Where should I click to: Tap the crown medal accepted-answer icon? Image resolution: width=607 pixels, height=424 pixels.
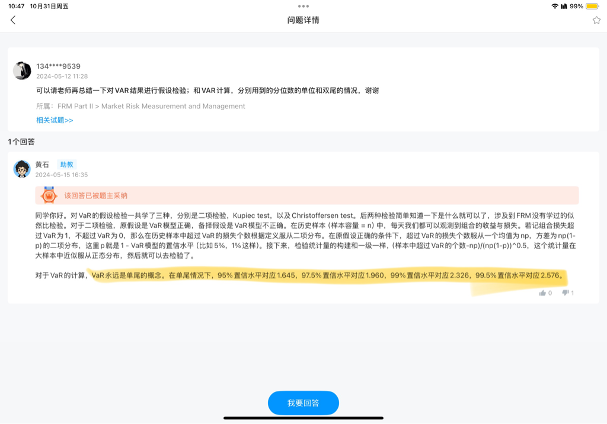click(x=49, y=195)
